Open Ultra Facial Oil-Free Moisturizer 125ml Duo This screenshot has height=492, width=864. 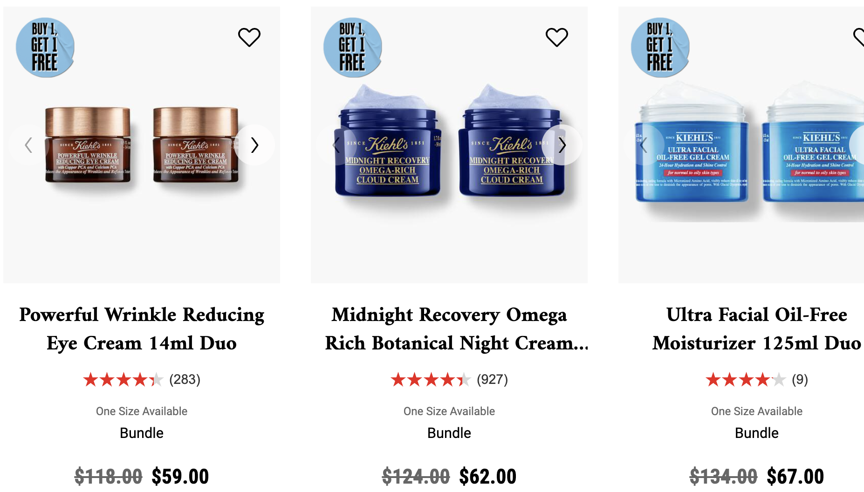click(757, 329)
